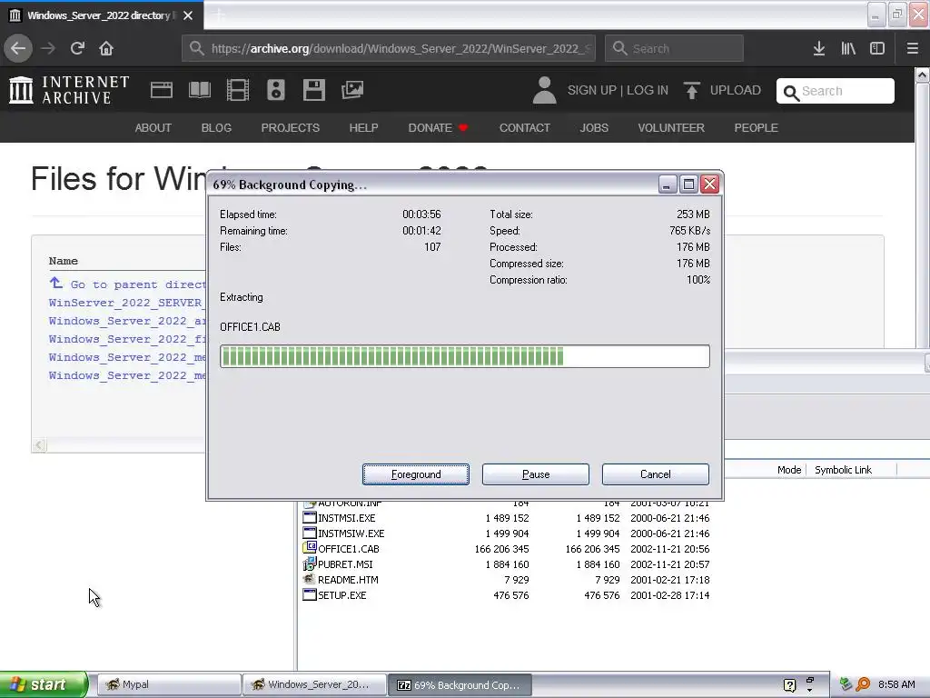The image size is (930, 698).
Task: Switch to 69% Background Cop... taskbar button
Action: 460,684
